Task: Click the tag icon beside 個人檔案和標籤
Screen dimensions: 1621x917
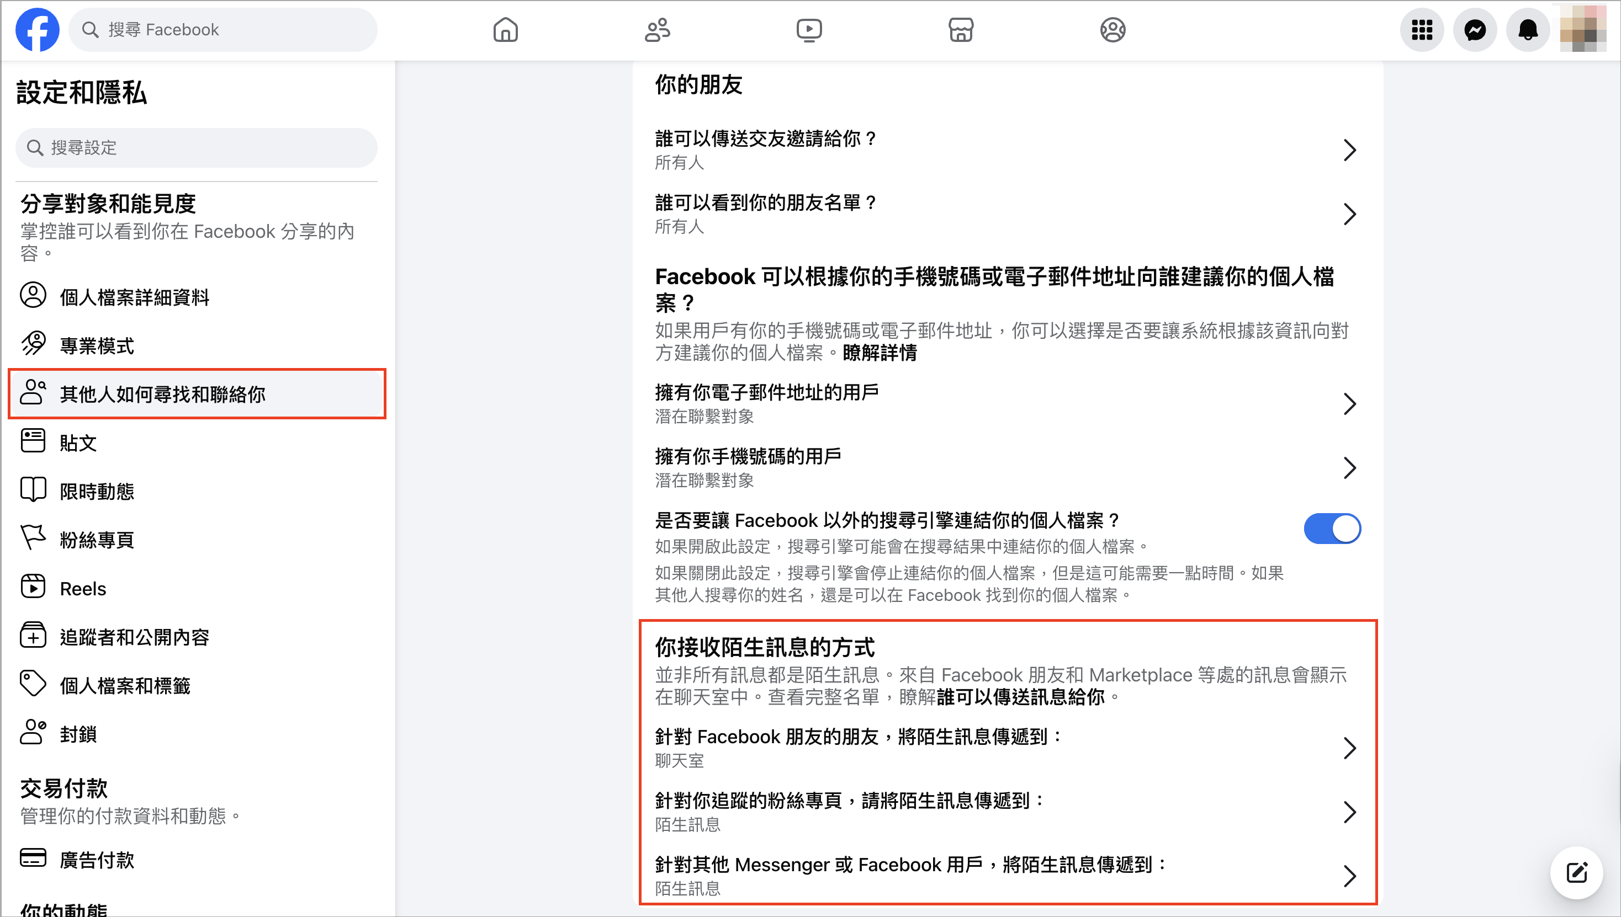Action: coord(33,684)
